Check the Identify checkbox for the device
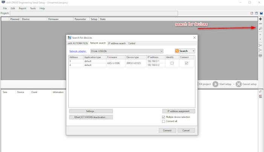The image size is (264, 152). [x=172, y=63]
